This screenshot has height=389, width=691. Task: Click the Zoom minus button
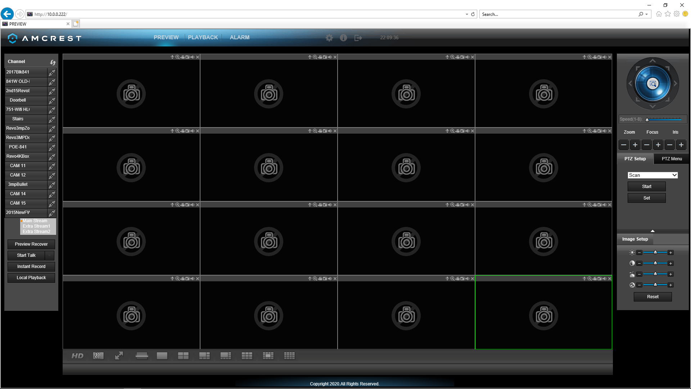click(624, 145)
